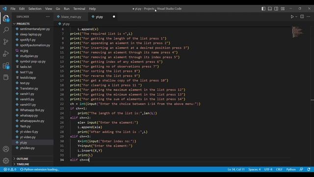Open Customize Layout icon
Image resolution: width=314 pixels, height=177 pixels.
tap(283, 9)
